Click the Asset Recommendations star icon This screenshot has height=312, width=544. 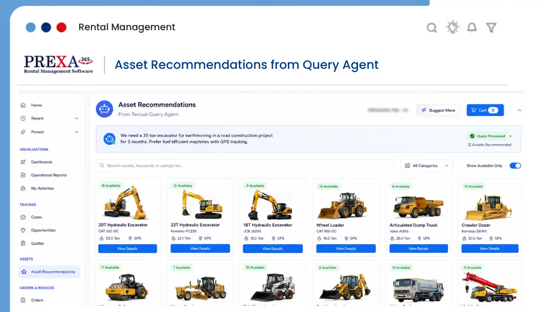[24, 272]
